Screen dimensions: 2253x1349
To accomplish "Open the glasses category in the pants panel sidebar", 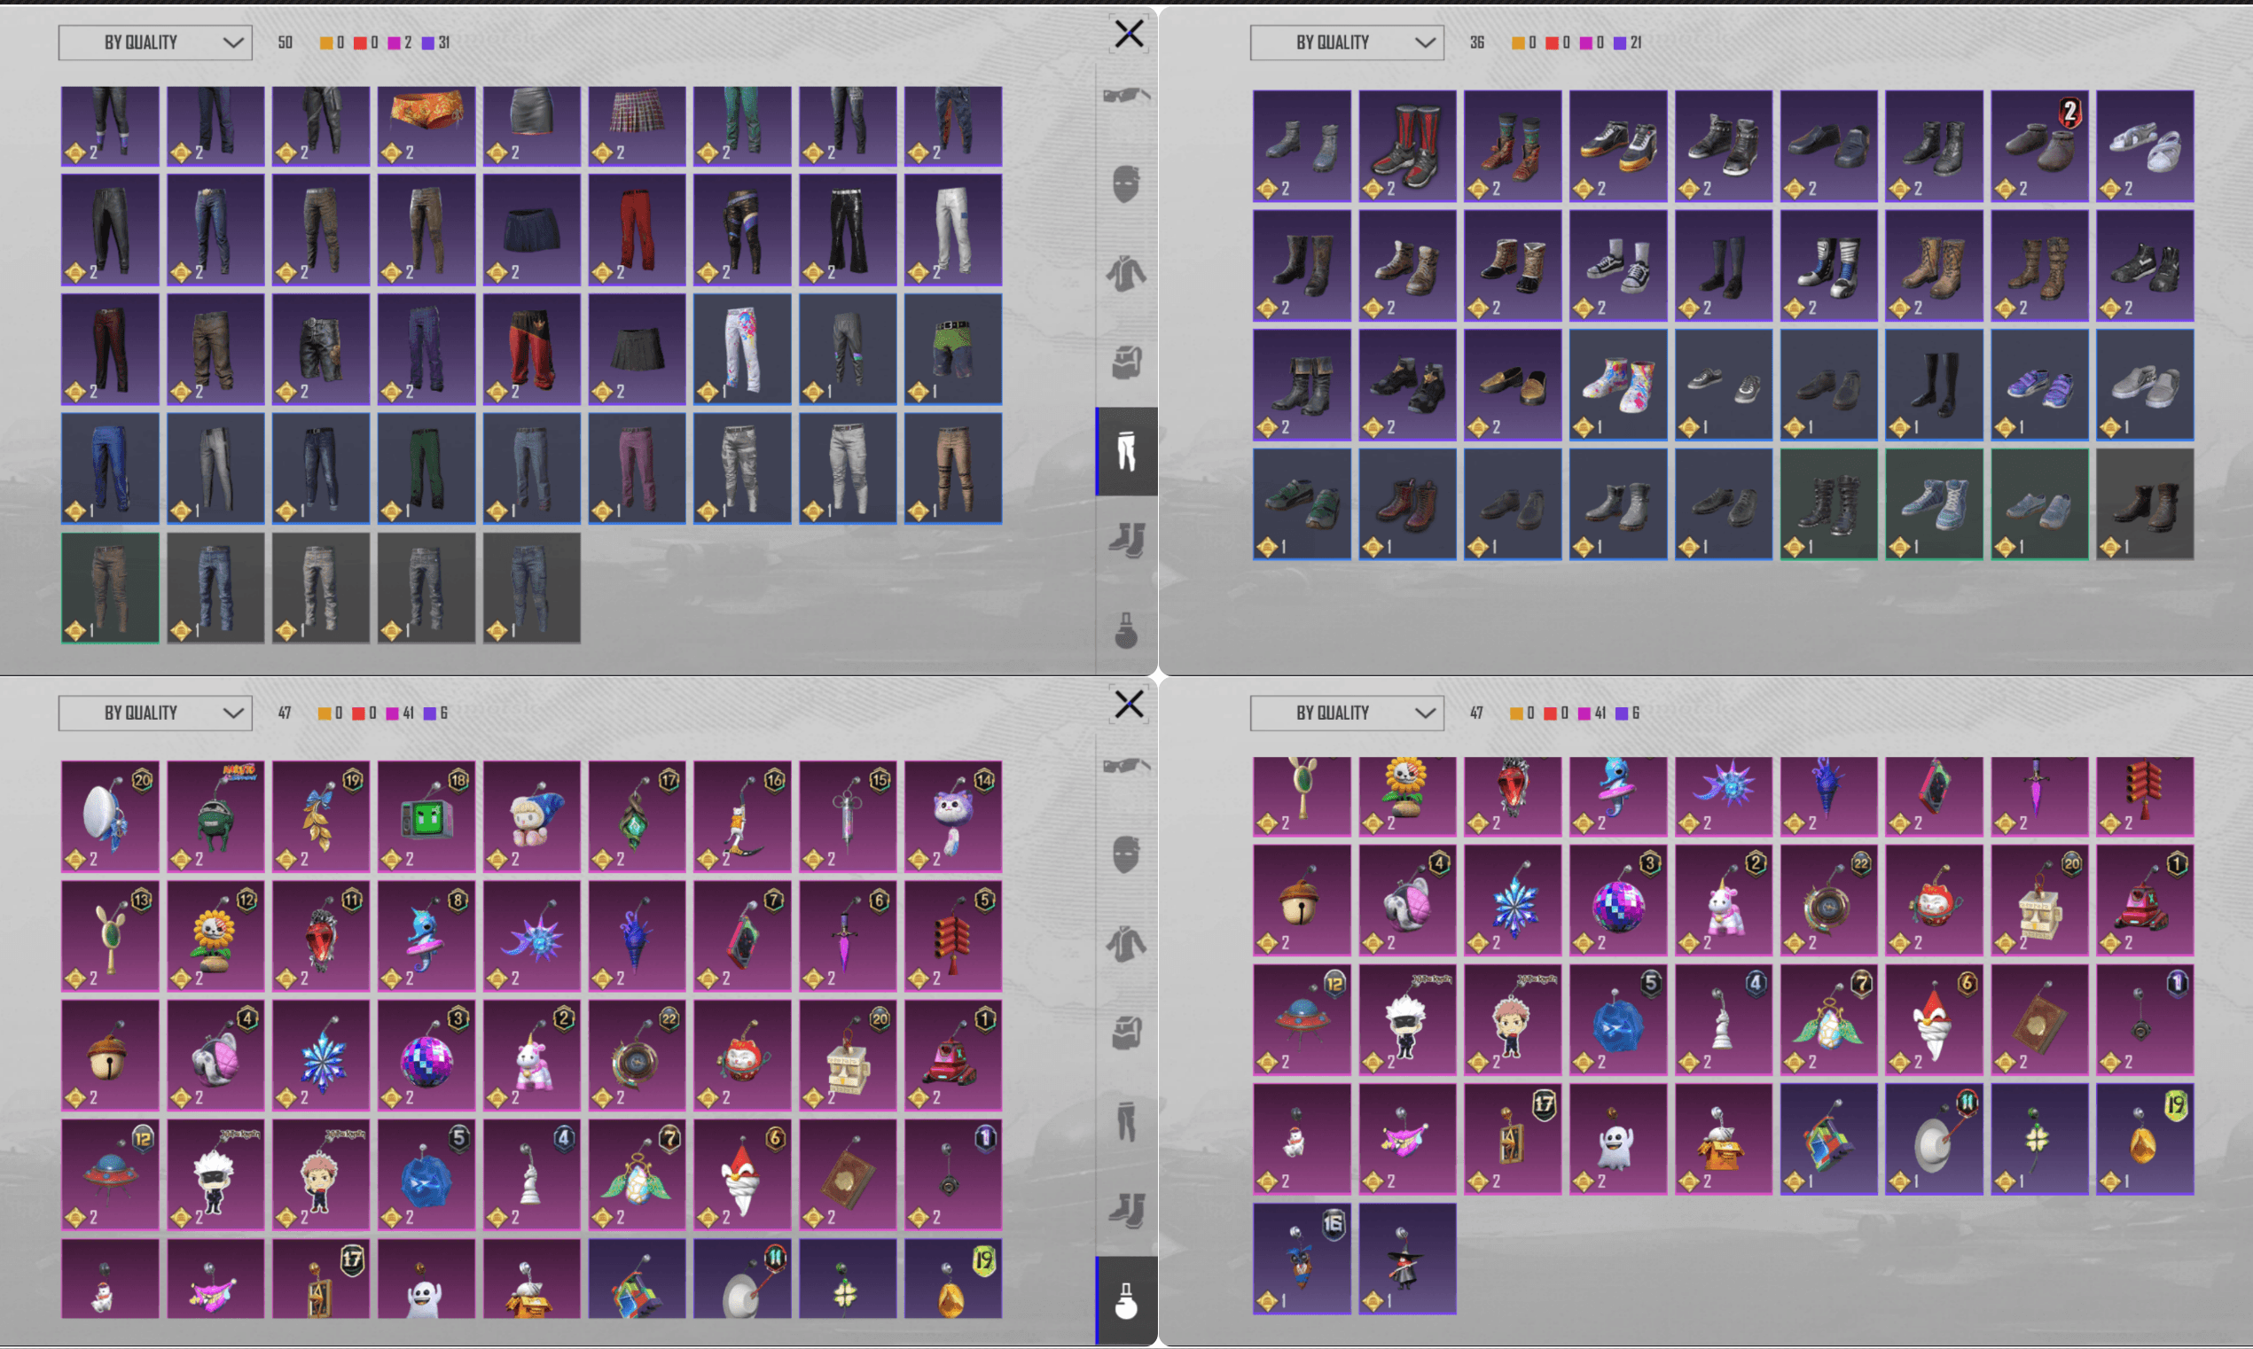I will [1125, 96].
